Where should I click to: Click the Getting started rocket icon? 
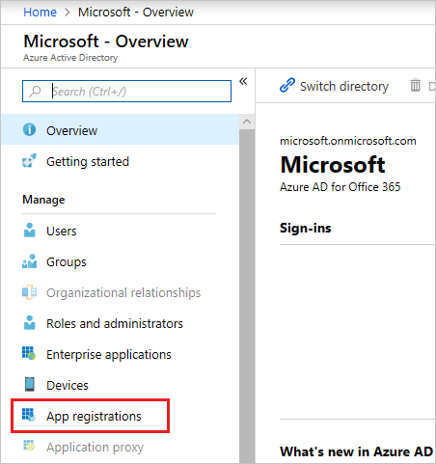click(x=29, y=161)
